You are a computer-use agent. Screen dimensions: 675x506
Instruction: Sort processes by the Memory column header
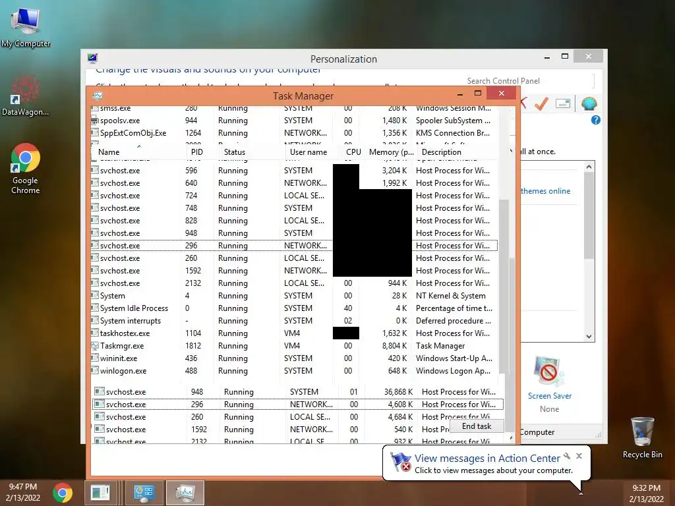point(390,152)
